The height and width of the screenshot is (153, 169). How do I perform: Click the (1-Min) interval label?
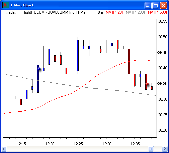click(x=82, y=12)
